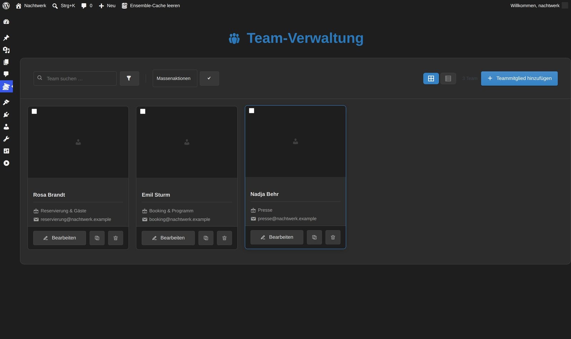Image resolution: width=571 pixels, height=339 pixels.
Task: Focus the Team suchen search field
Action: click(x=75, y=79)
